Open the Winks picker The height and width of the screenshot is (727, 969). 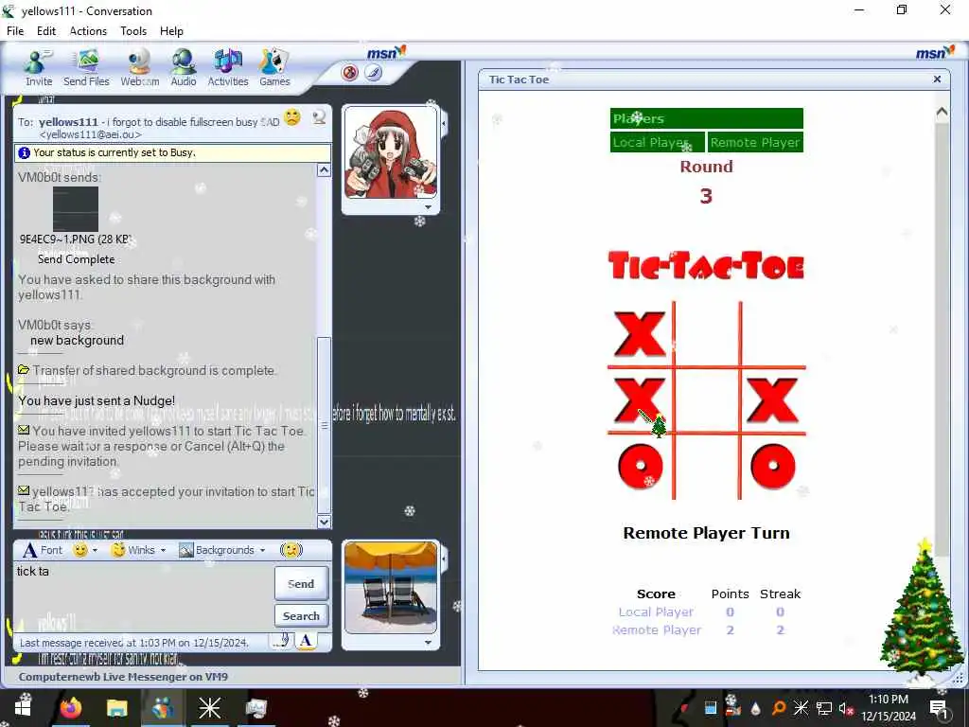133,550
